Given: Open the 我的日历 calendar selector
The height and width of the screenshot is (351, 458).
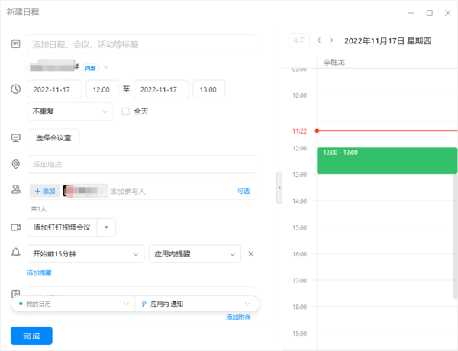Looking at the screenshot, I should 73,304.
